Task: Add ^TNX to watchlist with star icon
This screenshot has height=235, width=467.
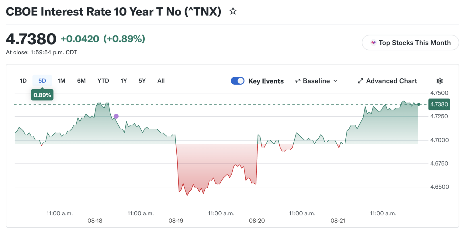Action: tap(233, 12)
